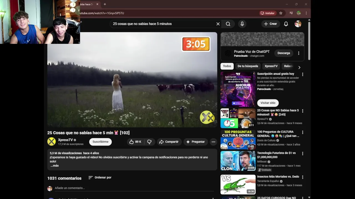Open XpressTV channel avatar
355x199 pixels.
51,142
